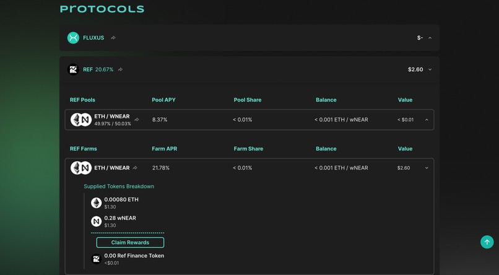Select the Farm Share column header
Image resolution: width=499 pixels, height=275 pixels.
pos(248,149)
